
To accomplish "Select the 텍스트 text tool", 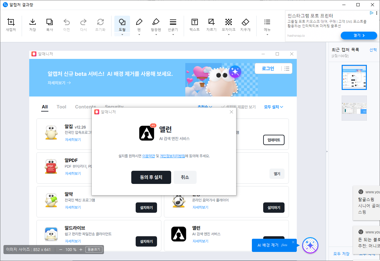I will tap(195, 24).
